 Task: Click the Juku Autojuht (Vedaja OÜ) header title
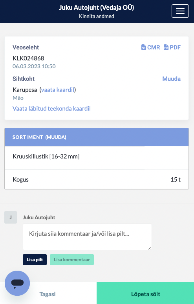pyautogui.click(x=97, y=7)
